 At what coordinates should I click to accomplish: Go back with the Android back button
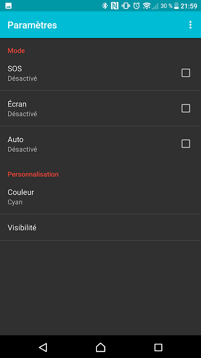click(x=43, y=347)
